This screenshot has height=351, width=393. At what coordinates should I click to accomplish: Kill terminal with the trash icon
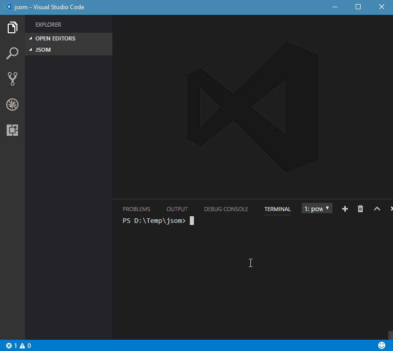click(360, 209)
